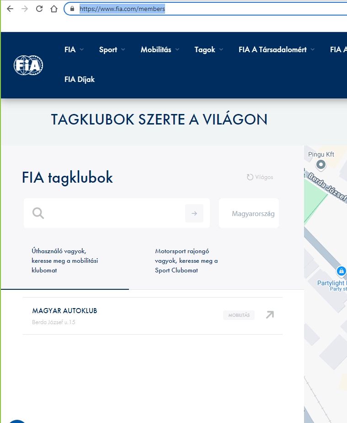
Task: Click the padlock site security icon
Action: coord(72,9)
